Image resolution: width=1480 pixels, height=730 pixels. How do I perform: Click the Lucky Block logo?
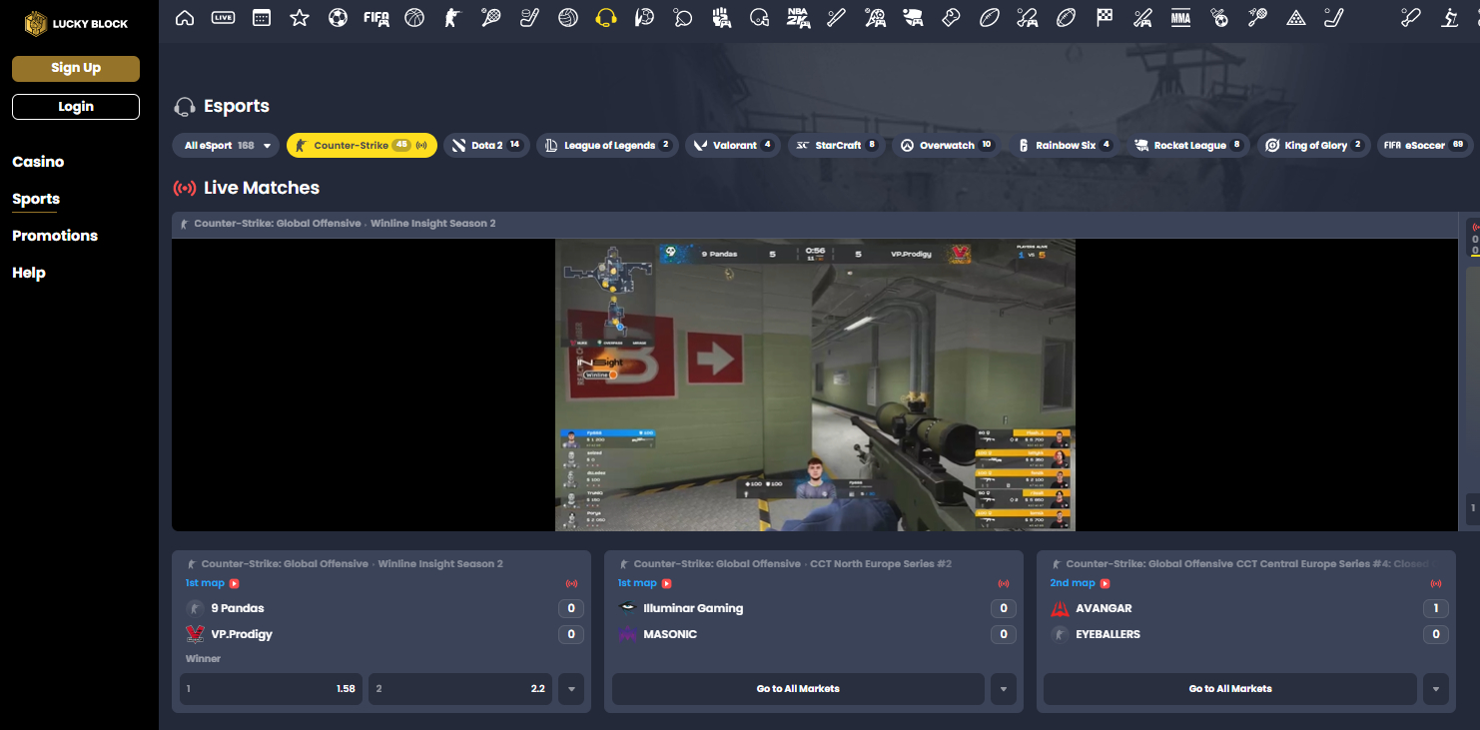[76, 23]
